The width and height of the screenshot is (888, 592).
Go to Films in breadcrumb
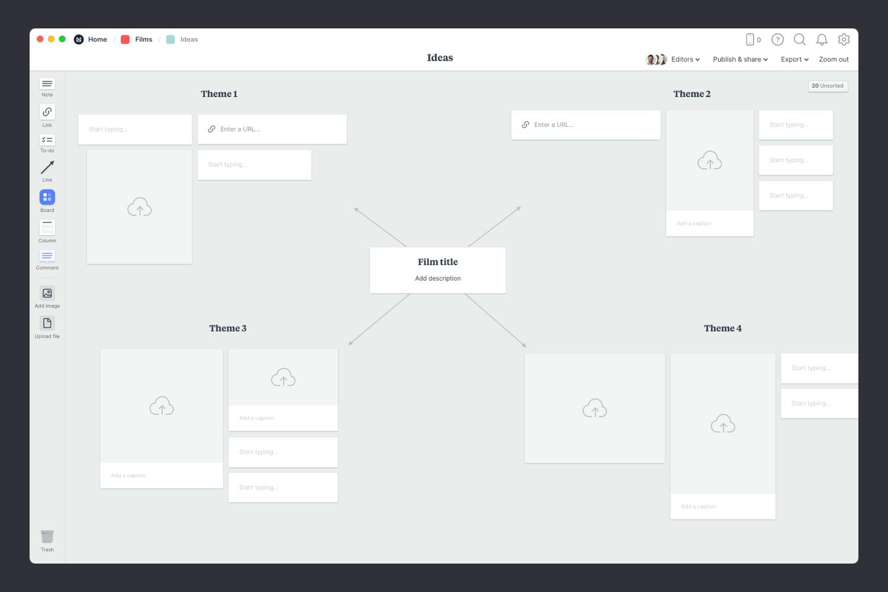coord(143,40)
